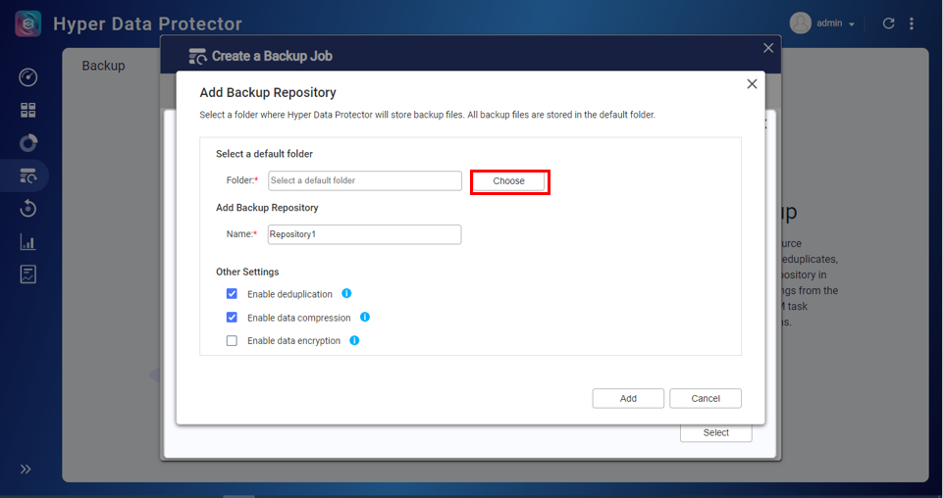Click the default Folder input field
943x498 pixels.
pos(364,181)
